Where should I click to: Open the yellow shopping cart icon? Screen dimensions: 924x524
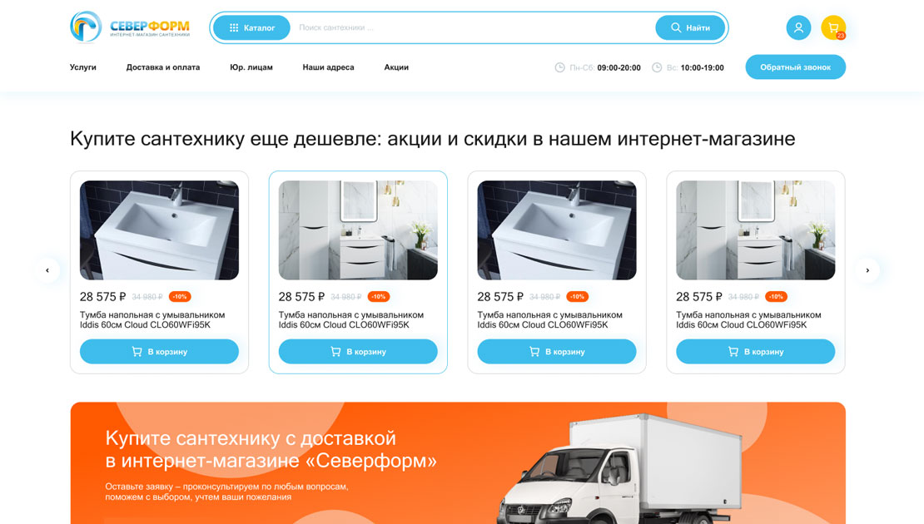coord(833,27)
